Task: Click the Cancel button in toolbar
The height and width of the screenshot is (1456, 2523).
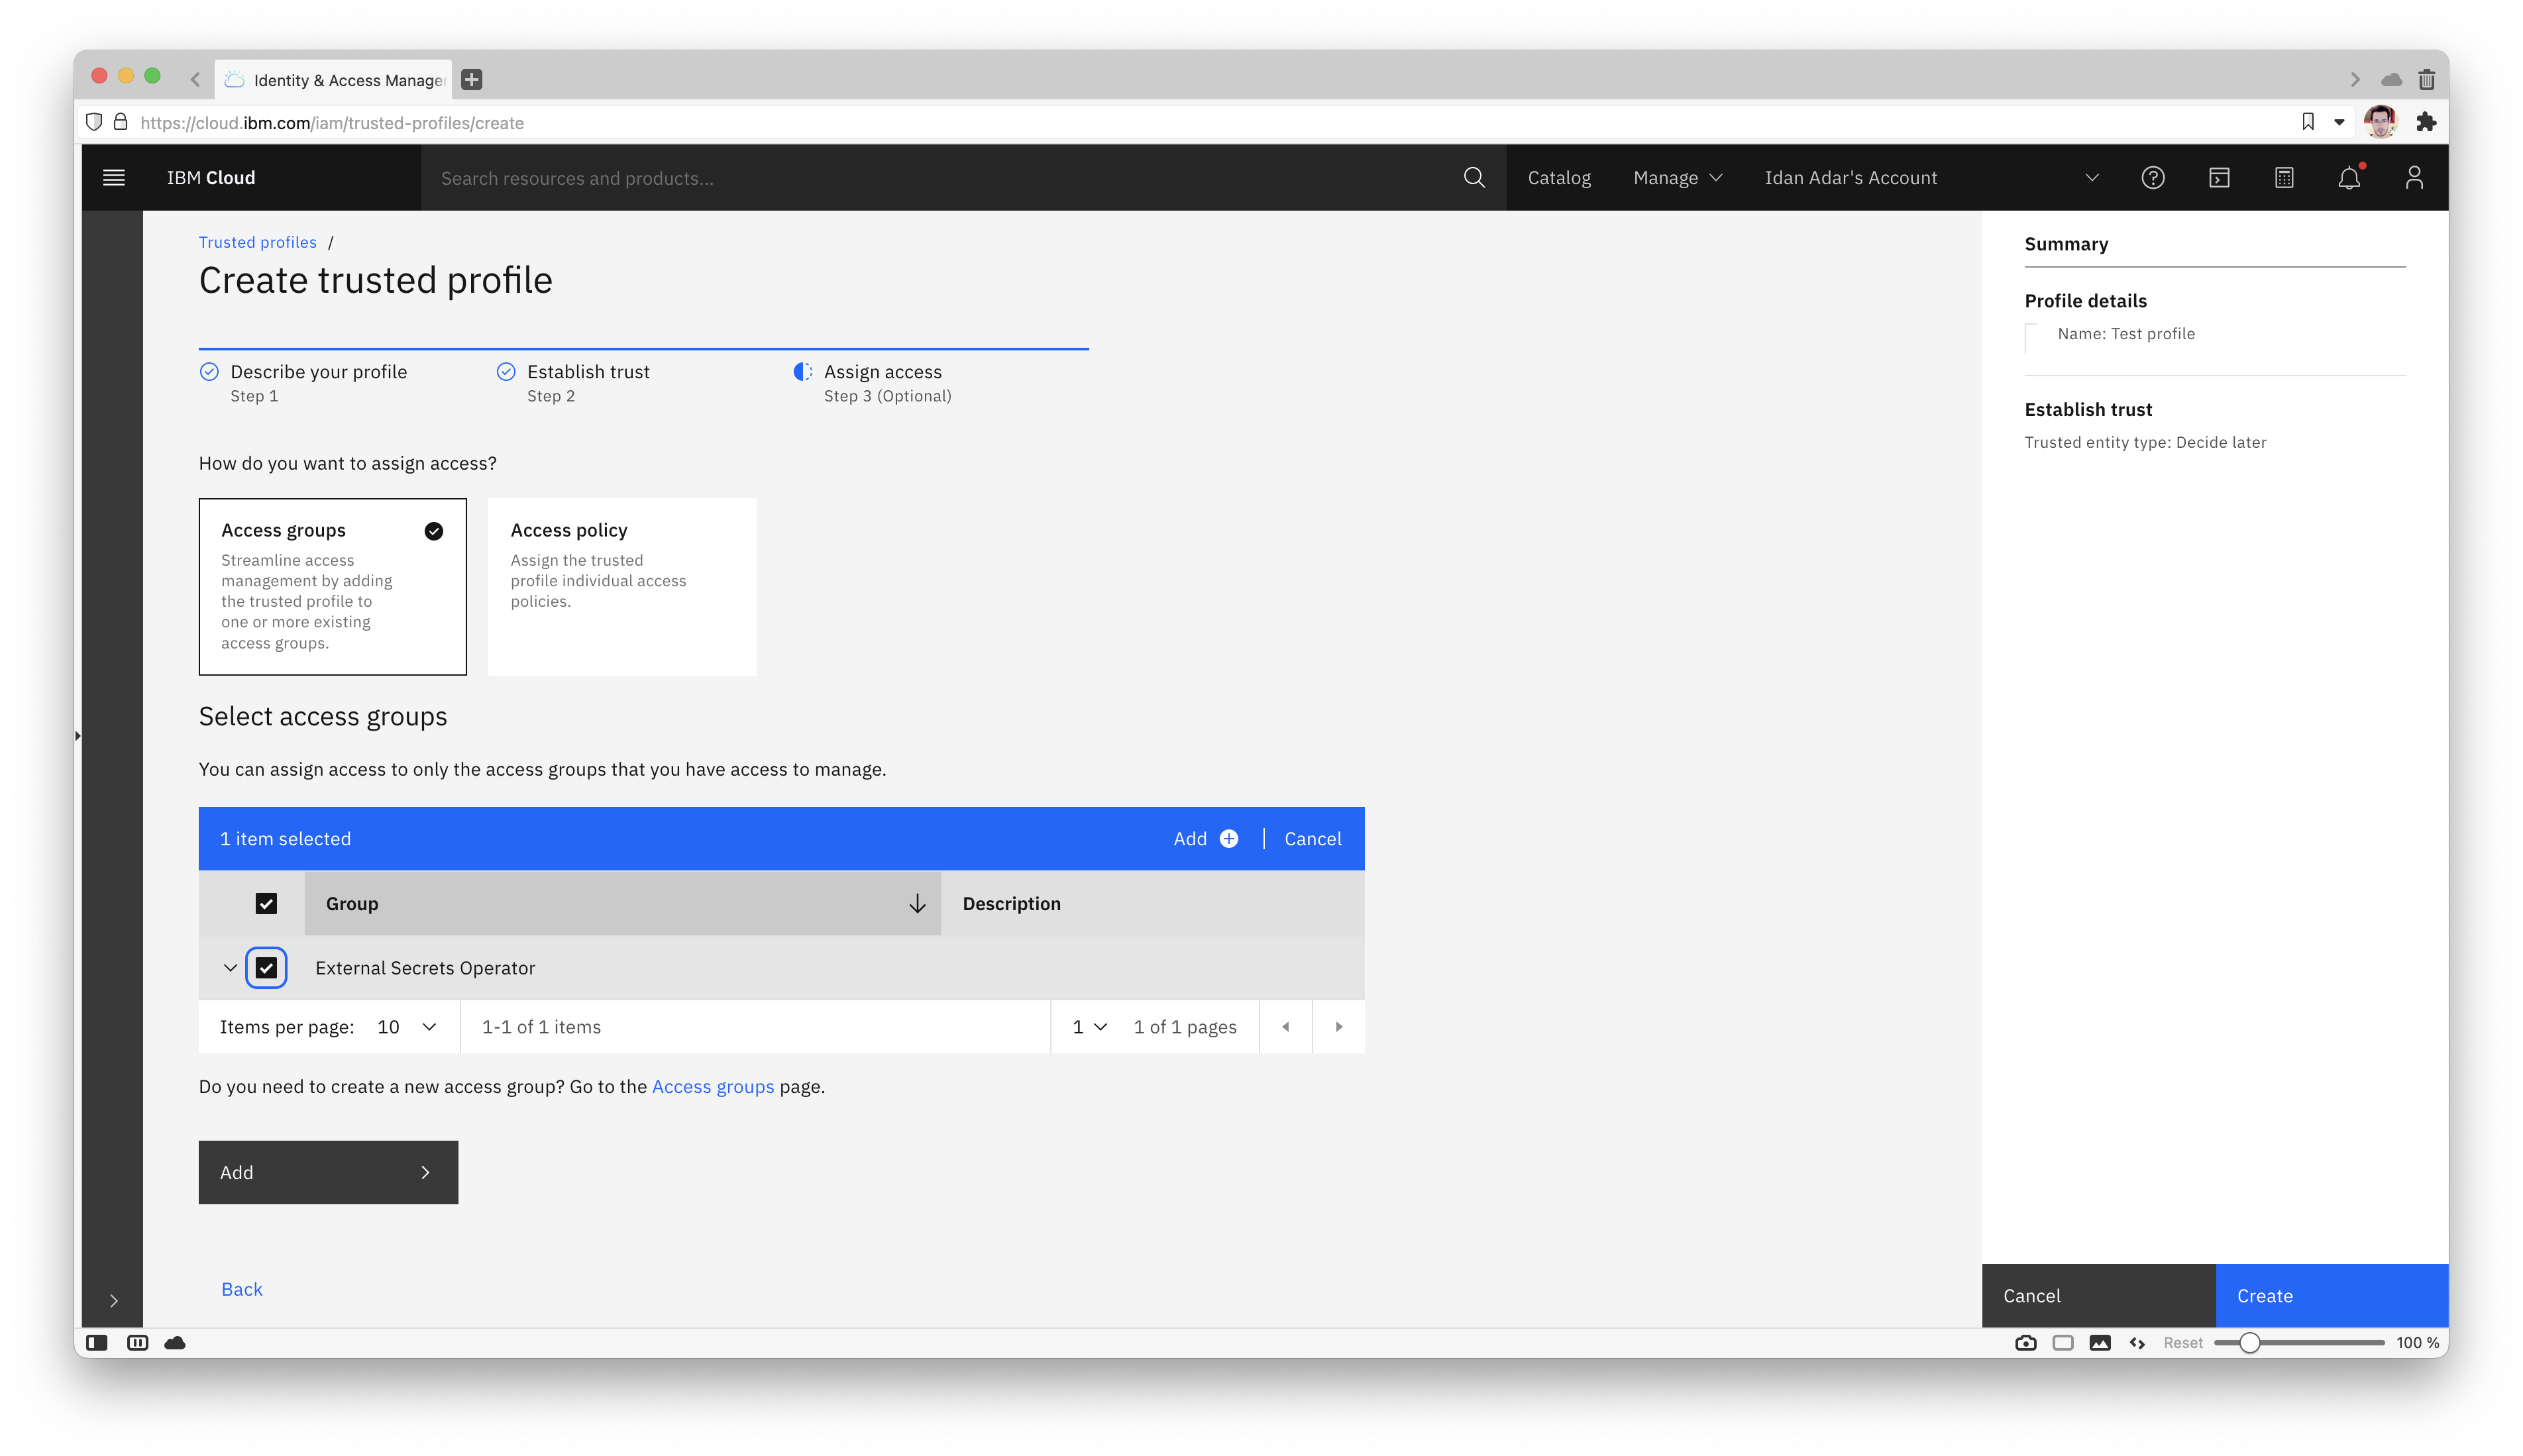Action: 1312,839
